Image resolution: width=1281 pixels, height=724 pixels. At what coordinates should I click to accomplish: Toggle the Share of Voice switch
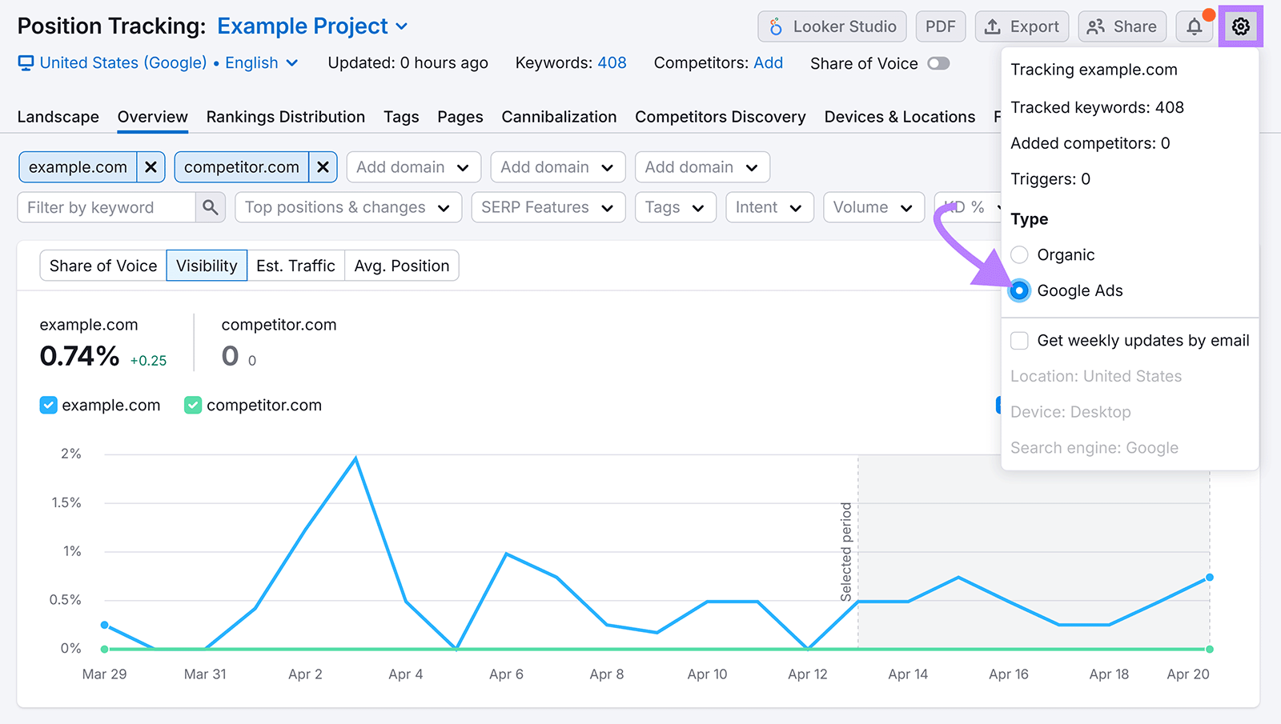coord(938,63)
